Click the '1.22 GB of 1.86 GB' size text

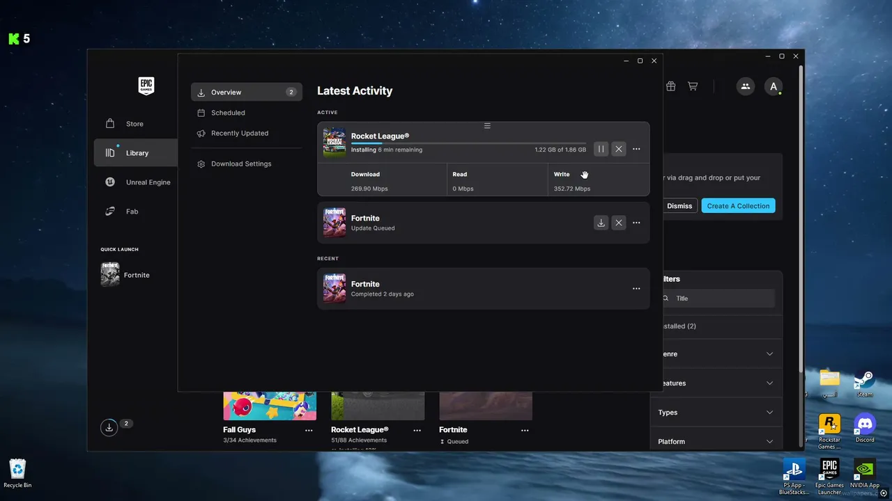560,150
